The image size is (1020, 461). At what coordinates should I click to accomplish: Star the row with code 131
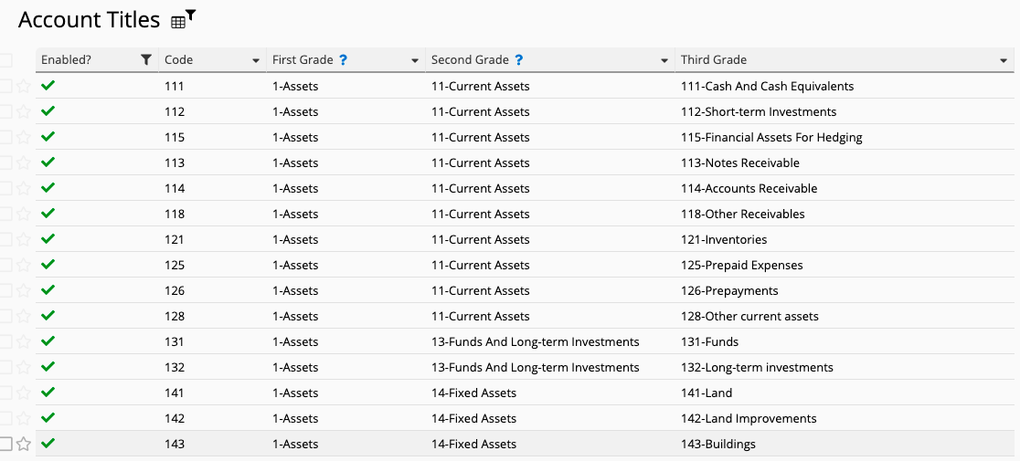24,341
